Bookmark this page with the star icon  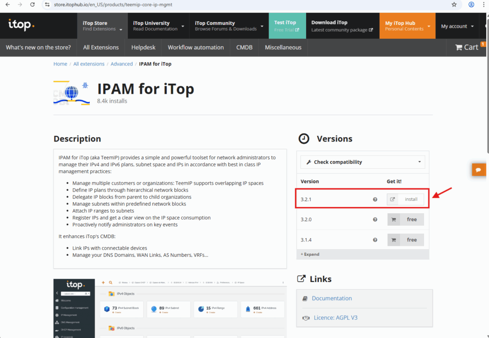tap(454, 4)
